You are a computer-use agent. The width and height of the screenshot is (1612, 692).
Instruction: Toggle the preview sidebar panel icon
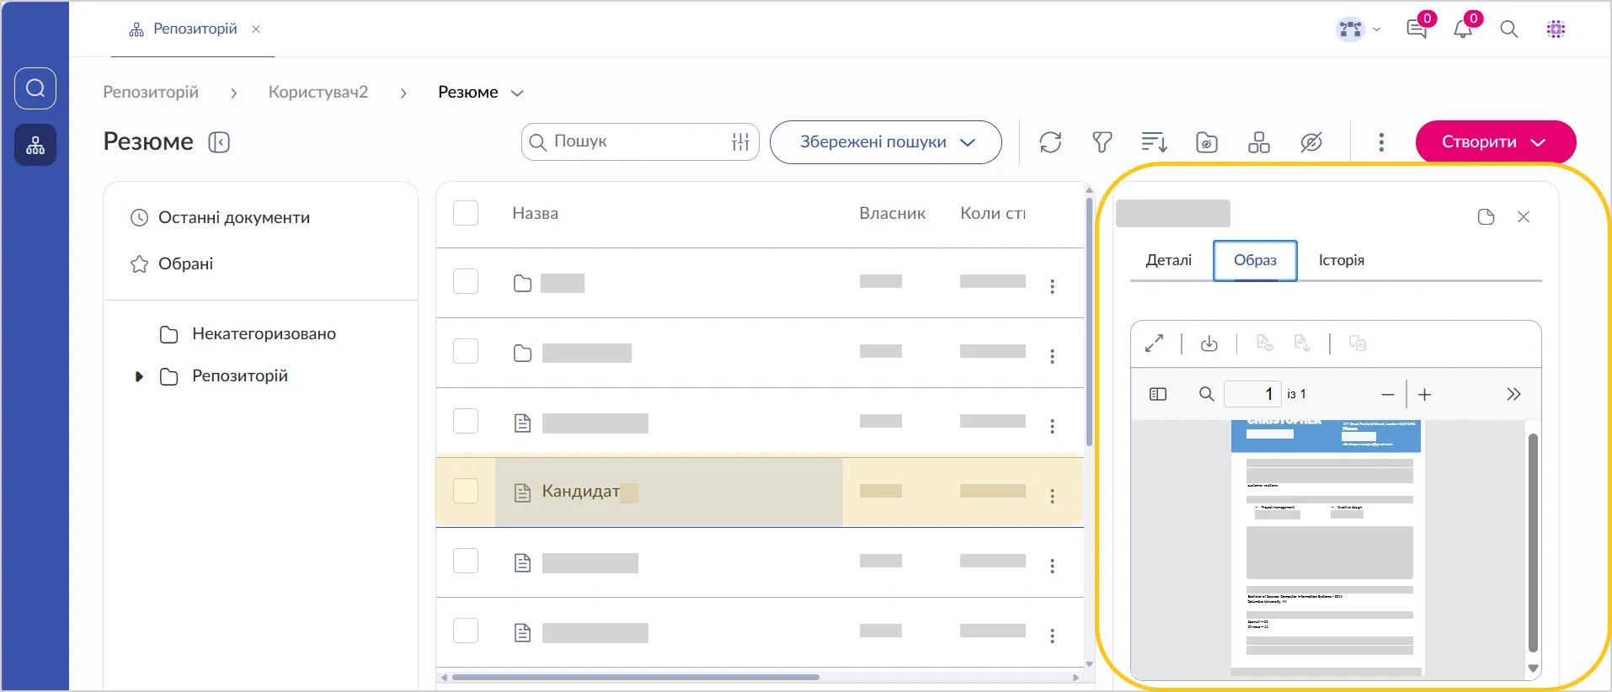1158,394
